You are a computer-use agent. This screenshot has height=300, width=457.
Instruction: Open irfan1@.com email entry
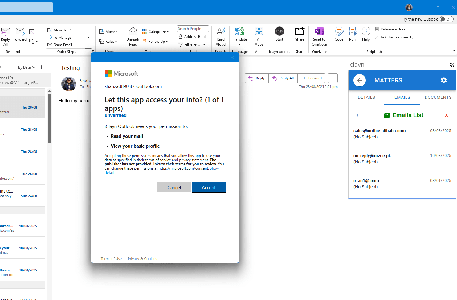[x=402, y=184]
